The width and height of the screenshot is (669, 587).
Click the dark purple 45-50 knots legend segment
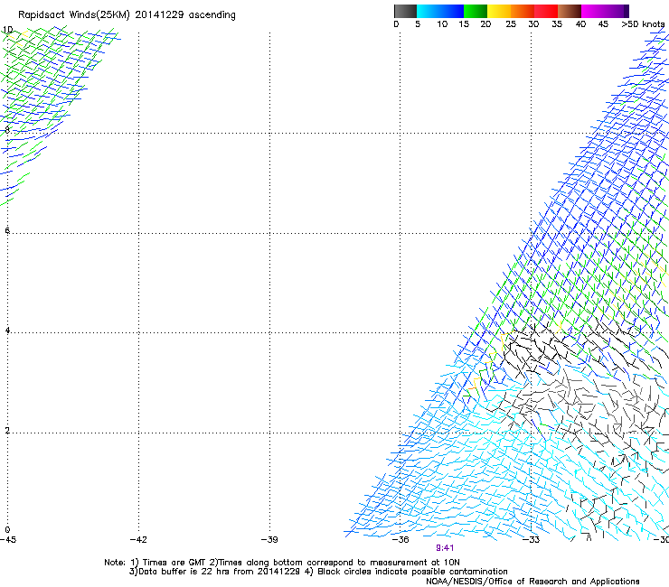(x=617, y=11)
